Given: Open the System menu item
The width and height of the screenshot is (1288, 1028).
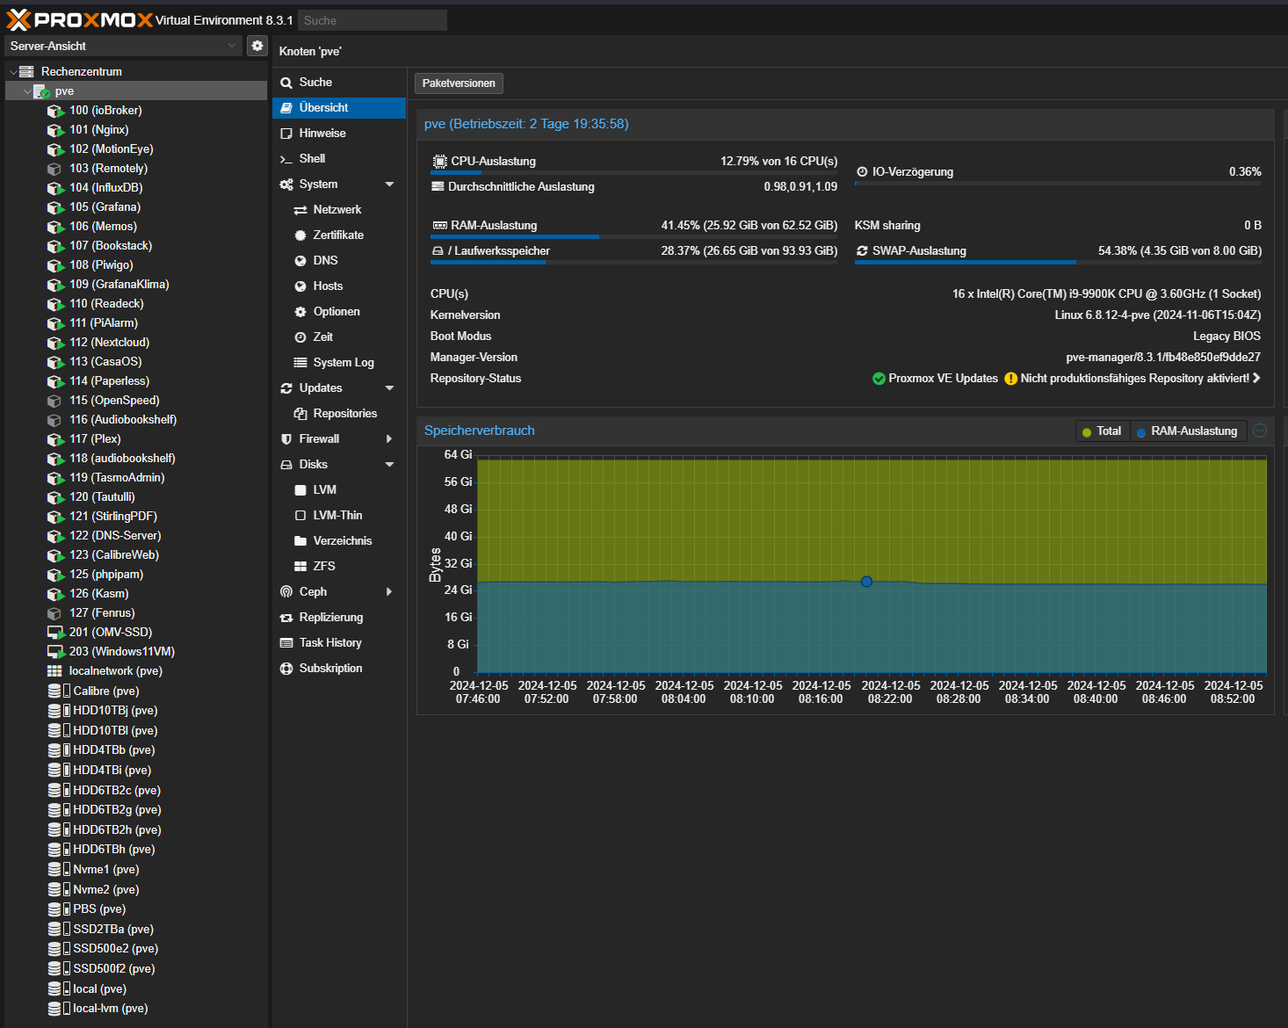Looking at the screenshot, I should pos(339,184).
